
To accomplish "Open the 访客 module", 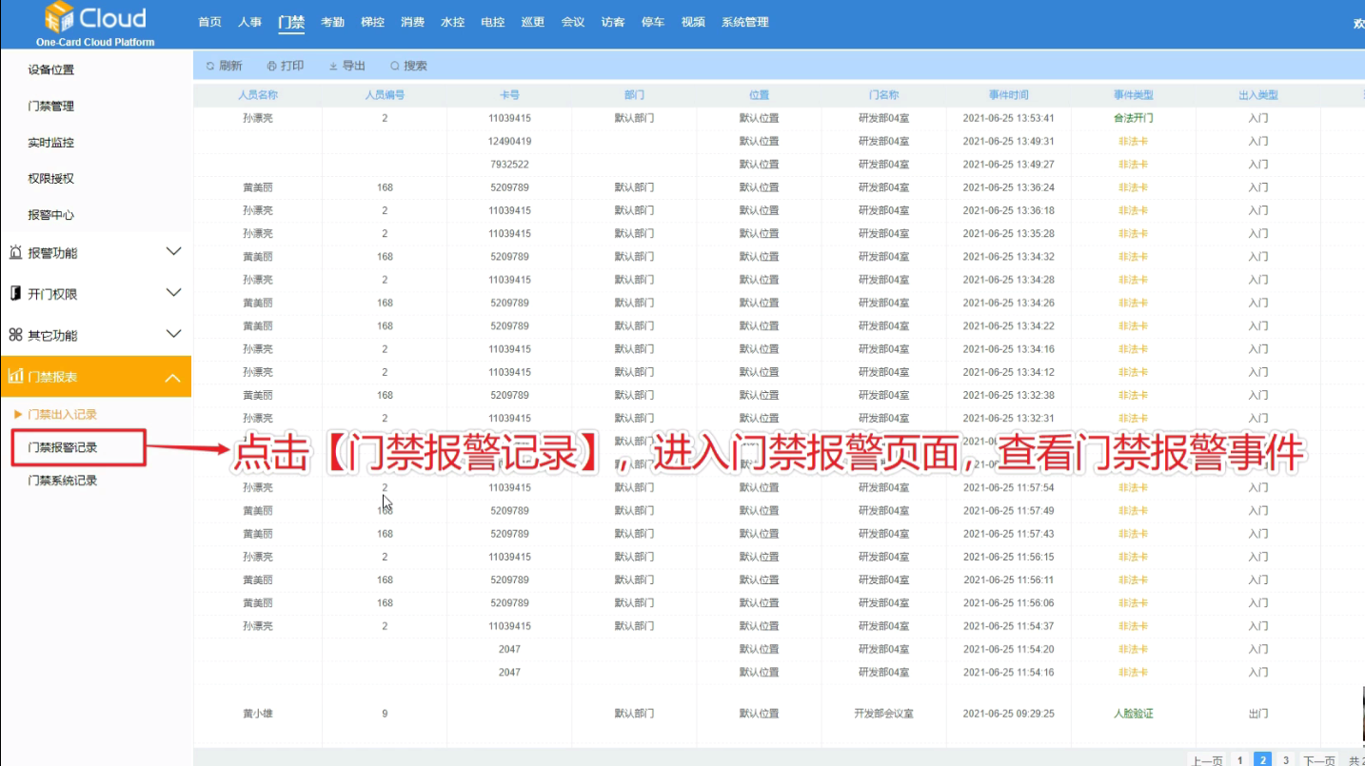I will (613, 22).
